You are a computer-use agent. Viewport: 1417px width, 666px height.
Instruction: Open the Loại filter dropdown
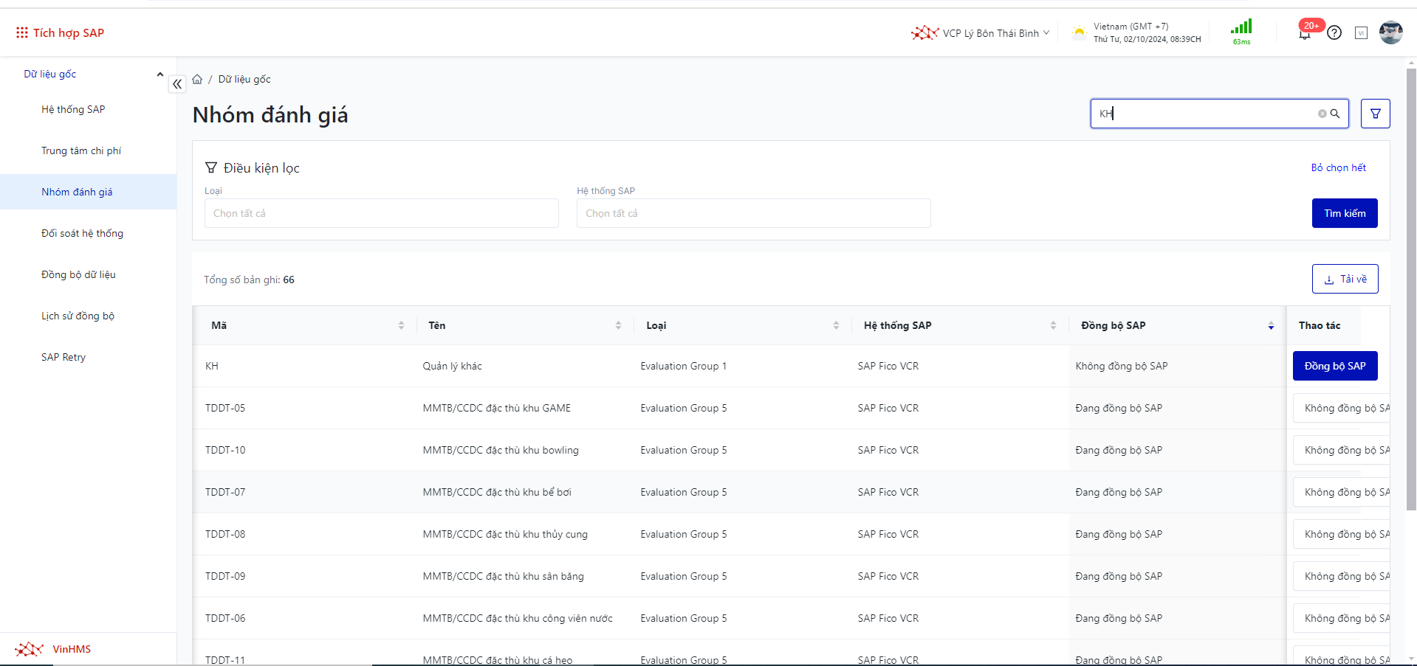click(381, 213)
